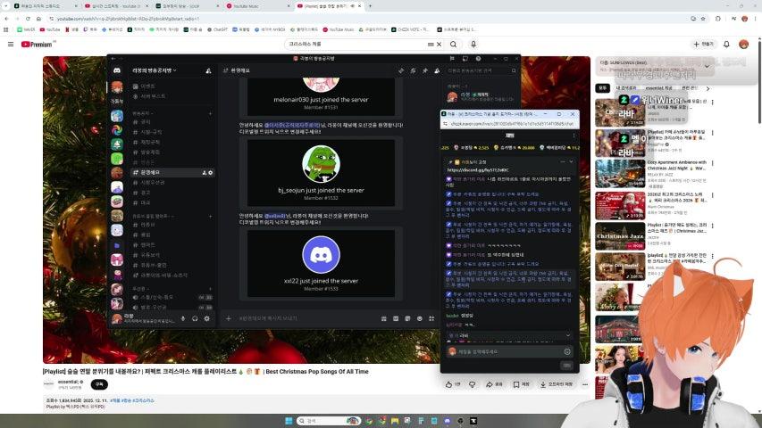Open the Discord server name dropdown
Viewport: 762px width, 428px height.
coord(155,70)
